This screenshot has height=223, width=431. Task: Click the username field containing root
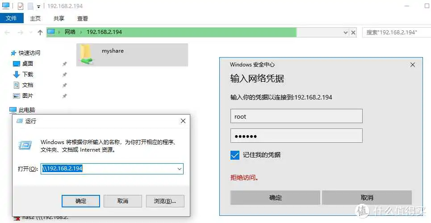pos(296,116)
